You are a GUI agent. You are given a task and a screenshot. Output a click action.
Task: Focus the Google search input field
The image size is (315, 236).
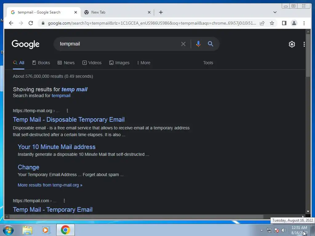click(x=118, y=44)
